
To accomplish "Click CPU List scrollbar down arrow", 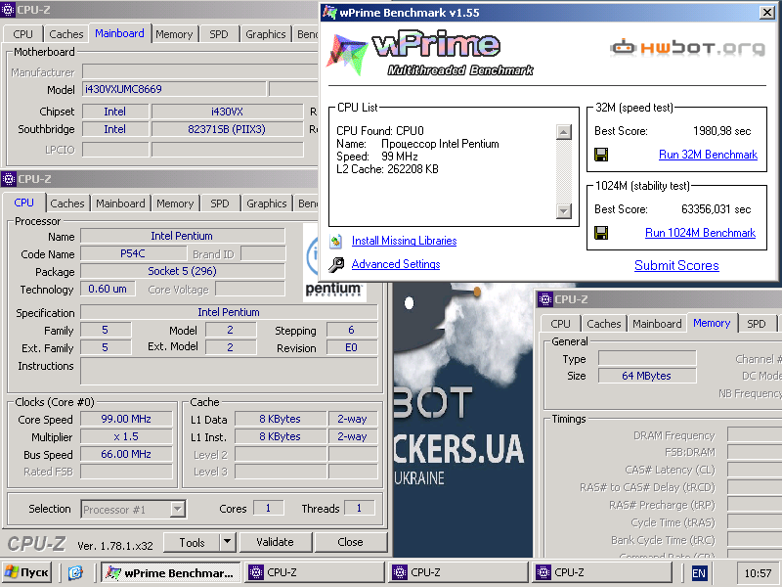I will tap(564, 211).
